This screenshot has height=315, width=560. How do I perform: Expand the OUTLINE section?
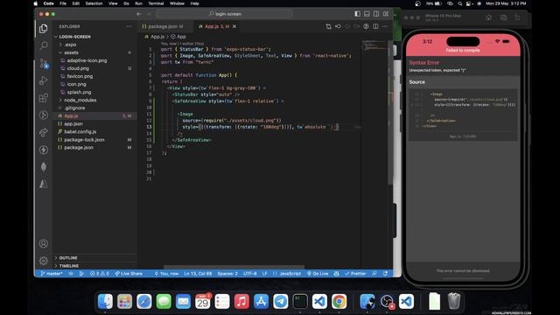pyautogui.click(x=94, y=257)
